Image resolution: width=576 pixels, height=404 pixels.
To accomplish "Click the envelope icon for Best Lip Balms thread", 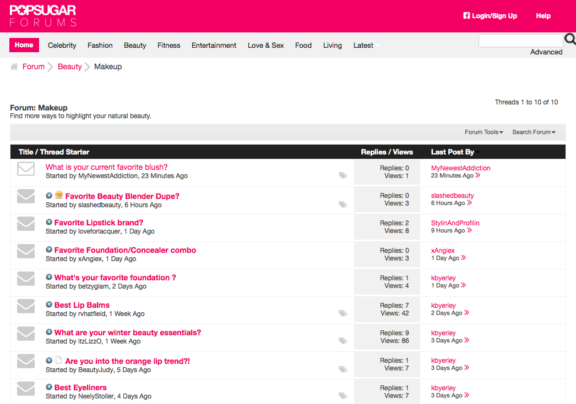I will click(26, 306).
